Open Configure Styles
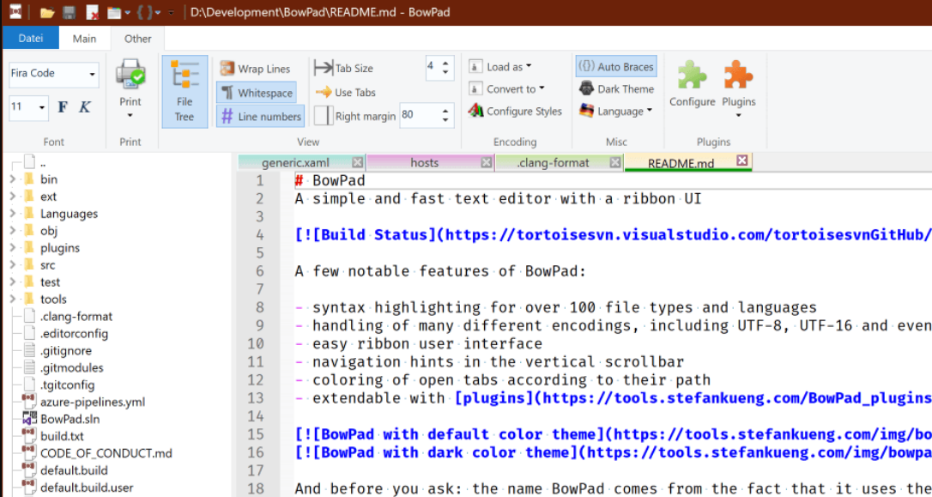Image resolution: width=932 pixels, height=497 pixels. tap(515, 112)
